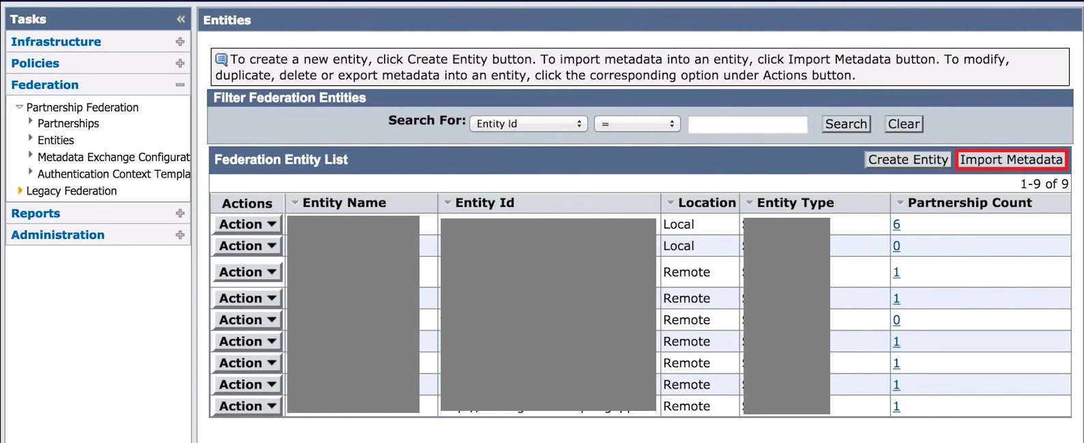This screenshot has height=443, width=1084.
Task: Collapse the Partnership Federation tree node
Action: coord(19,107)
